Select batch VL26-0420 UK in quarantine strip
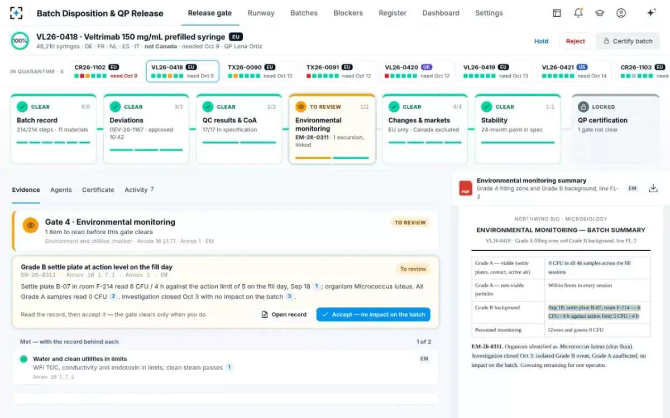The image size is (670, 418). 417,71
